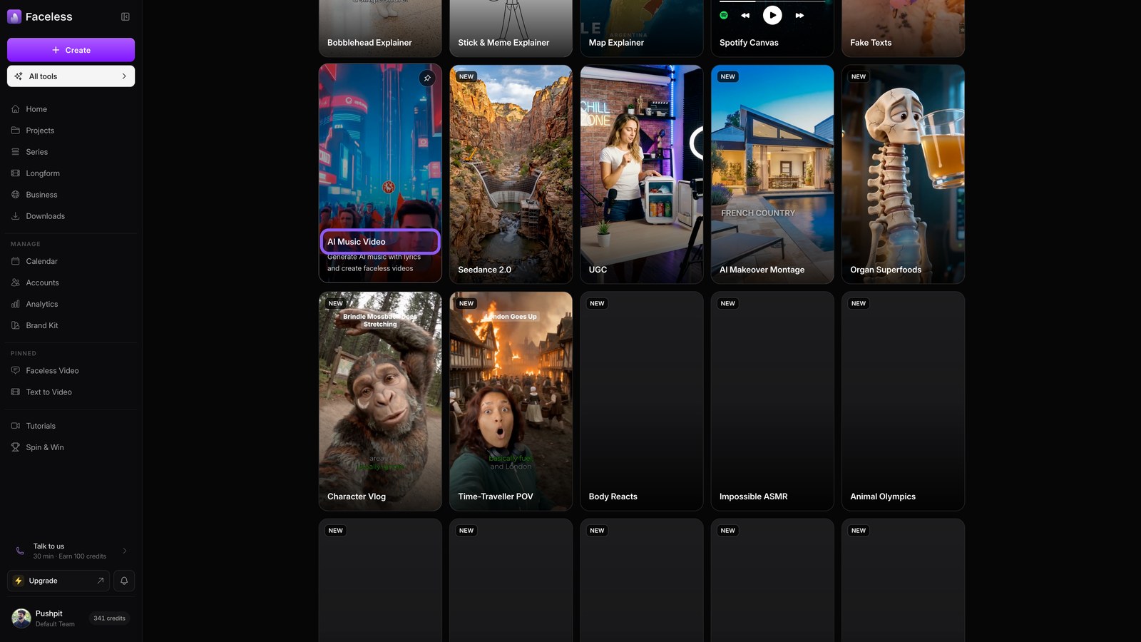Expand the All tools chevron
Viewport: 1141px width, 642px height.
coord(124,76)
